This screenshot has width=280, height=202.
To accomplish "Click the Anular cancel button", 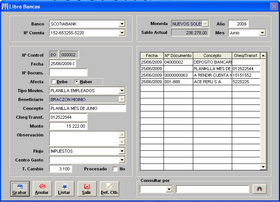I will tap(42, 189).
